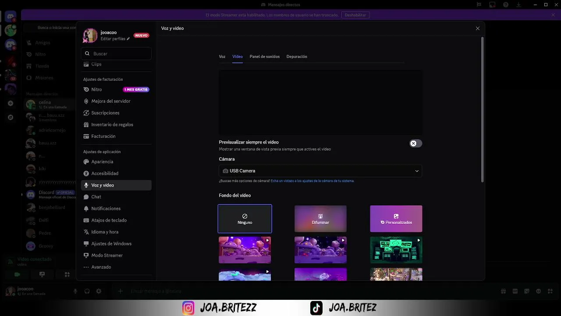The image size is (561, 316).
Task: Close the settings dialog with X
Action: pyautogui.click(x=478, y=28)
